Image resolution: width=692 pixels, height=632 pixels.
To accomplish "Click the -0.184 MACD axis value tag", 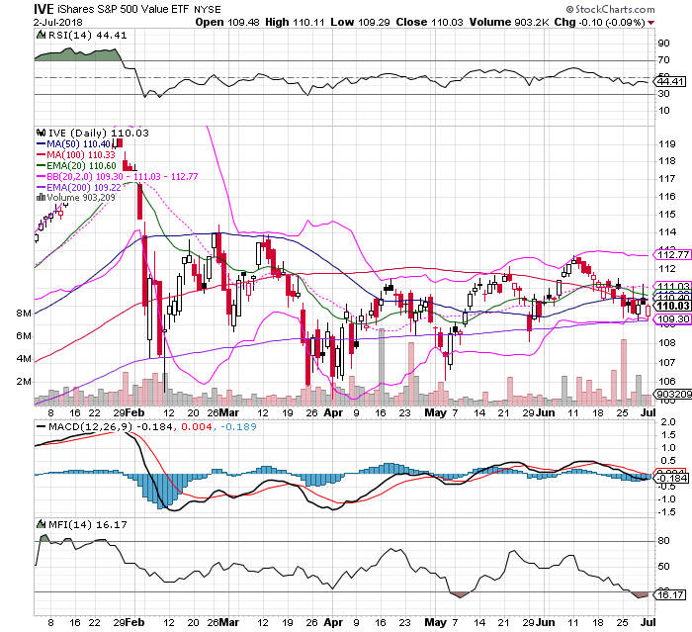I will tap(672, 479).
